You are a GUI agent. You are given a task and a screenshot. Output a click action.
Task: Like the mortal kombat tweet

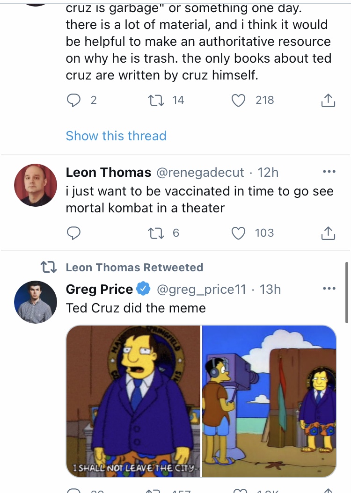point(238,233)
